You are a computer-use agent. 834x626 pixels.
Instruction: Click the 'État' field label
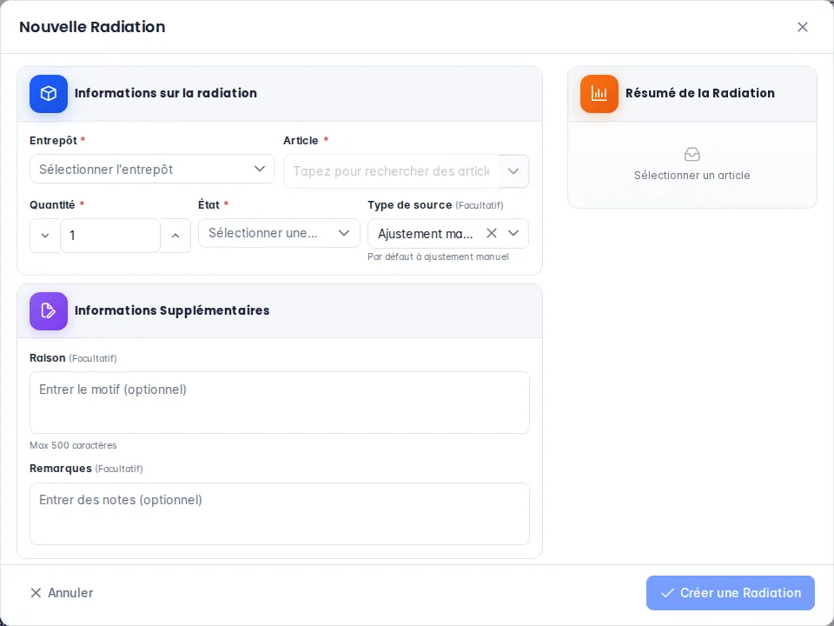[x=209, y=205]
